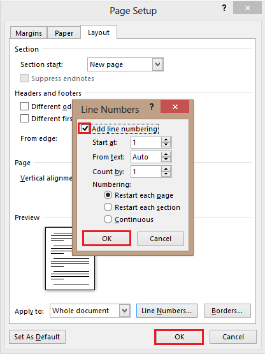
Task: Click the Line Numbers dialog help icon
Action: pyautogui.click(x=152, y=107)
